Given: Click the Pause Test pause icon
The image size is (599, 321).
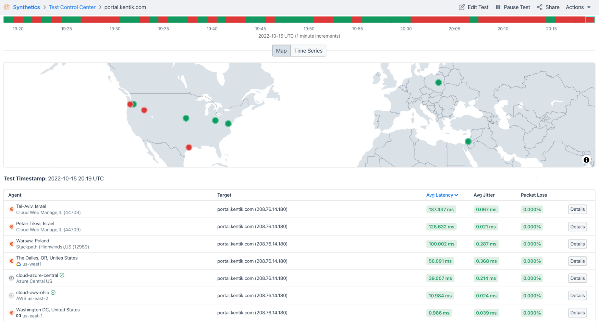Looking at the screenshot, I should click(x=498, y=7).
